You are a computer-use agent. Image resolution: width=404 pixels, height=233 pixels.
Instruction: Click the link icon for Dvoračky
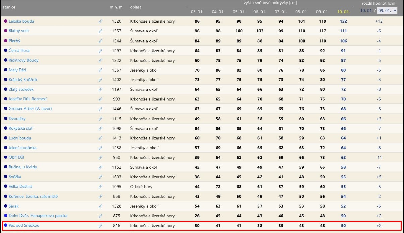click(100, 119)
